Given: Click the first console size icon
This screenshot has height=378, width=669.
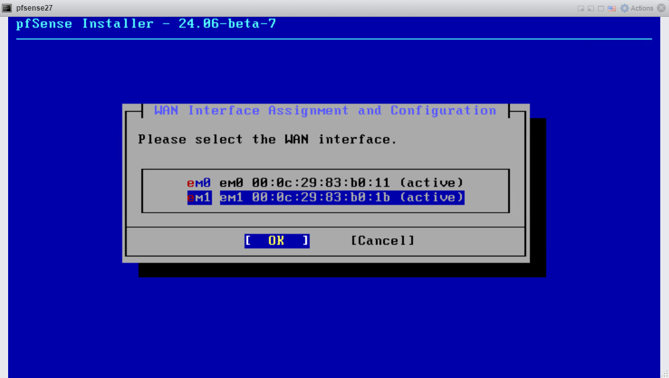Looking at the screenshot, I should [581, 8].
